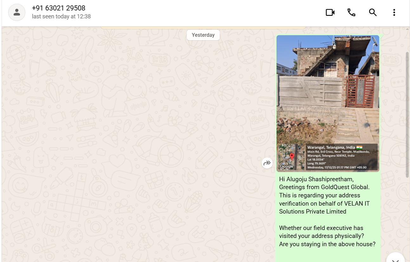Open the house photo attachment
The height and width of the screenshot is (262, 410).
pos(328,104)
